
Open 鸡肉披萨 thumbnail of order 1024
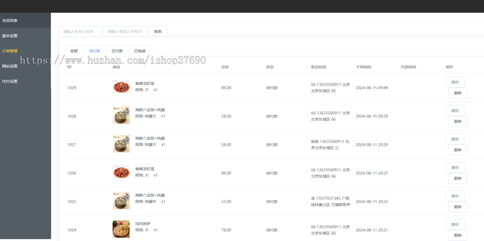click(121, 229)
